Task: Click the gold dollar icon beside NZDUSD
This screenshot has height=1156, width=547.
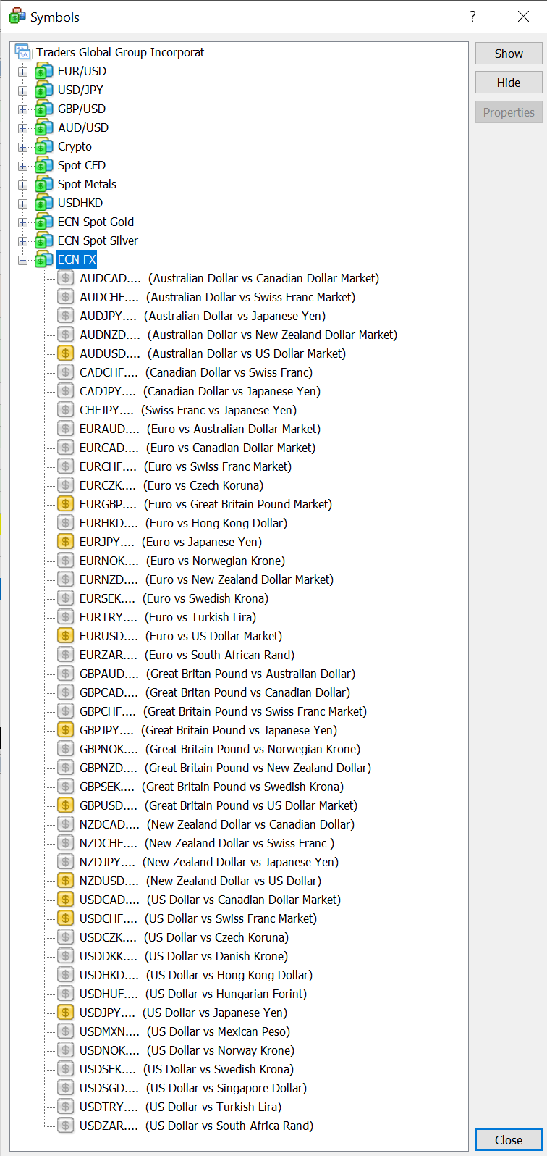Action: point(66,881)
